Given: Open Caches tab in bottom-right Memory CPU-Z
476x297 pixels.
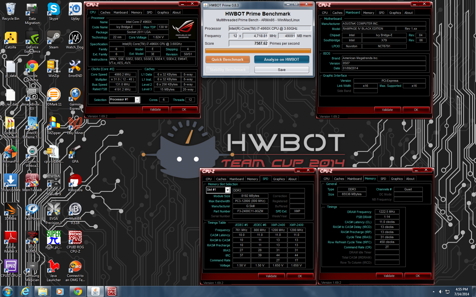Looking at the screenshot, I should coord(339,179).
